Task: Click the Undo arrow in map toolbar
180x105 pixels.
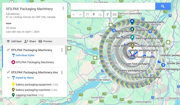Action: [x=74, y=15]
